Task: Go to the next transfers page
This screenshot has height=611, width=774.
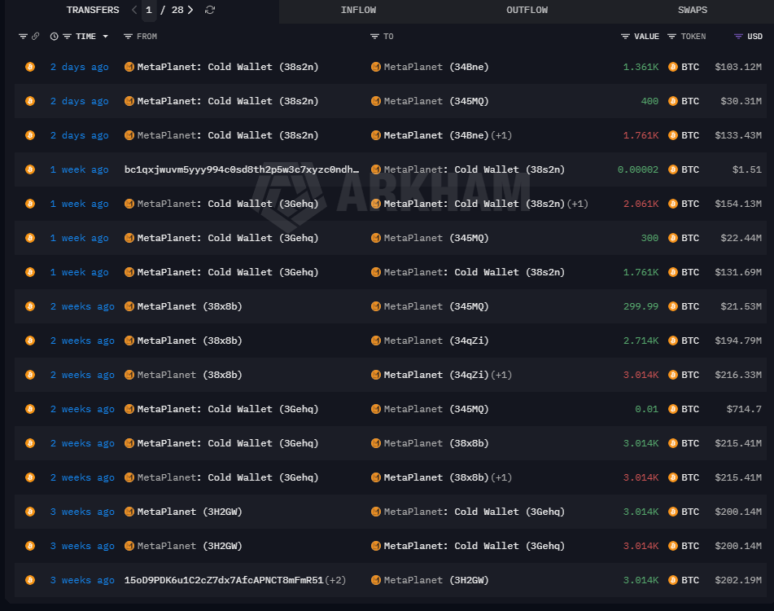Action: pos(190,11)
